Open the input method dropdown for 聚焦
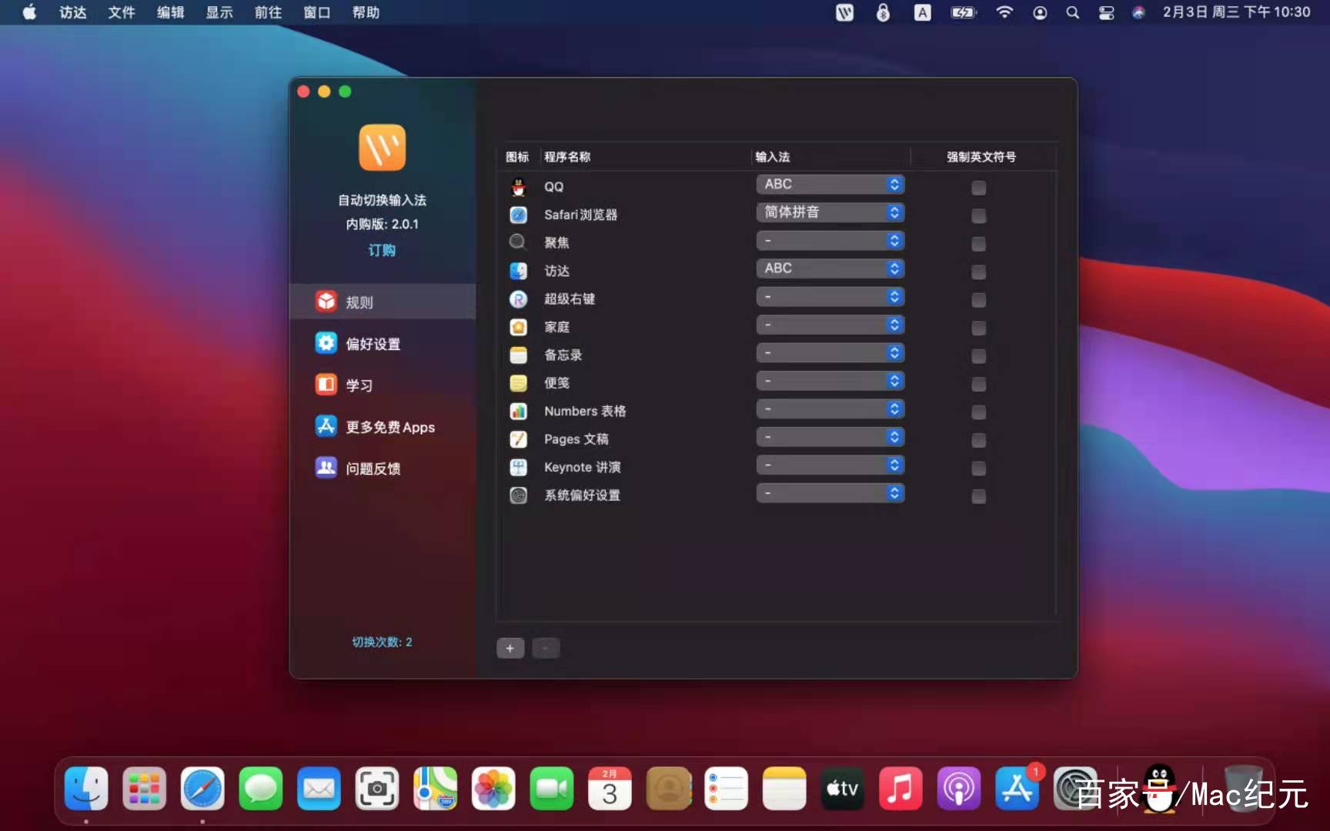The height and width of the screenshot is (831, 1330). click(830, 241)
